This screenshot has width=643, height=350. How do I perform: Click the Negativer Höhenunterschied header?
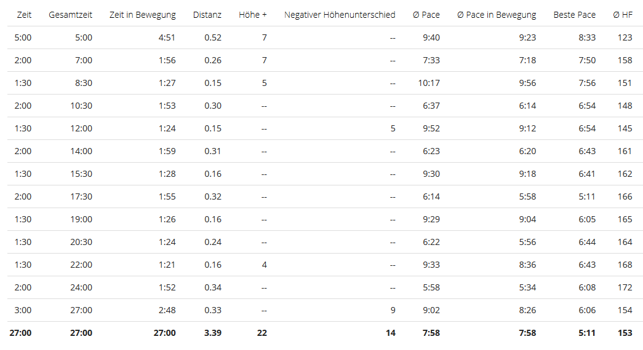point(340,15)
